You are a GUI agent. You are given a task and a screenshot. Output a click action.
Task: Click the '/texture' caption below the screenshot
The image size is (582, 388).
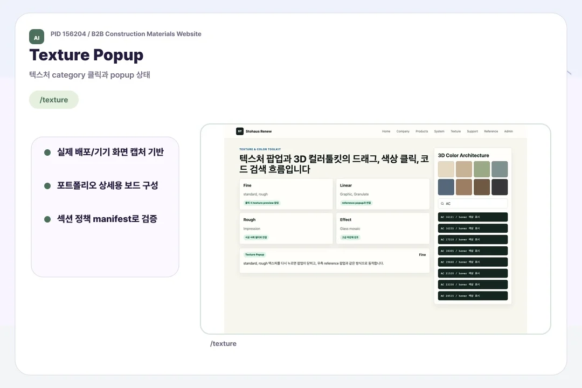coord(223,344)
